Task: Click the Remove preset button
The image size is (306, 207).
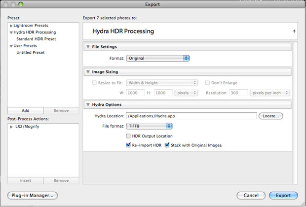Action: (61, 110)
